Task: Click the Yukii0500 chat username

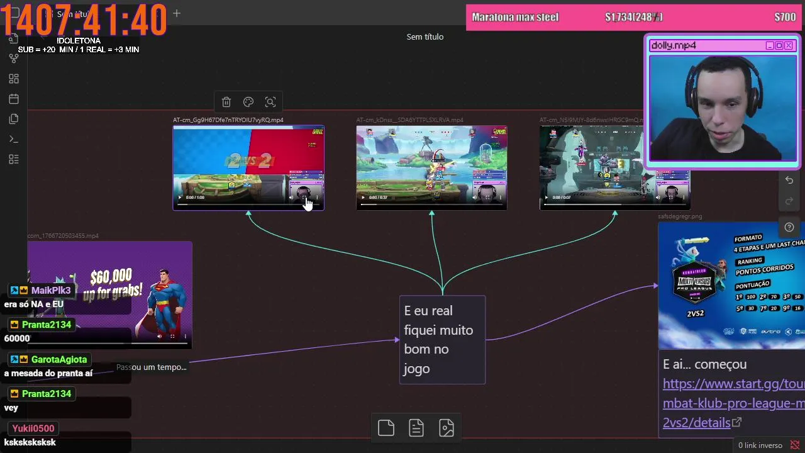Action: coord(33,428)
